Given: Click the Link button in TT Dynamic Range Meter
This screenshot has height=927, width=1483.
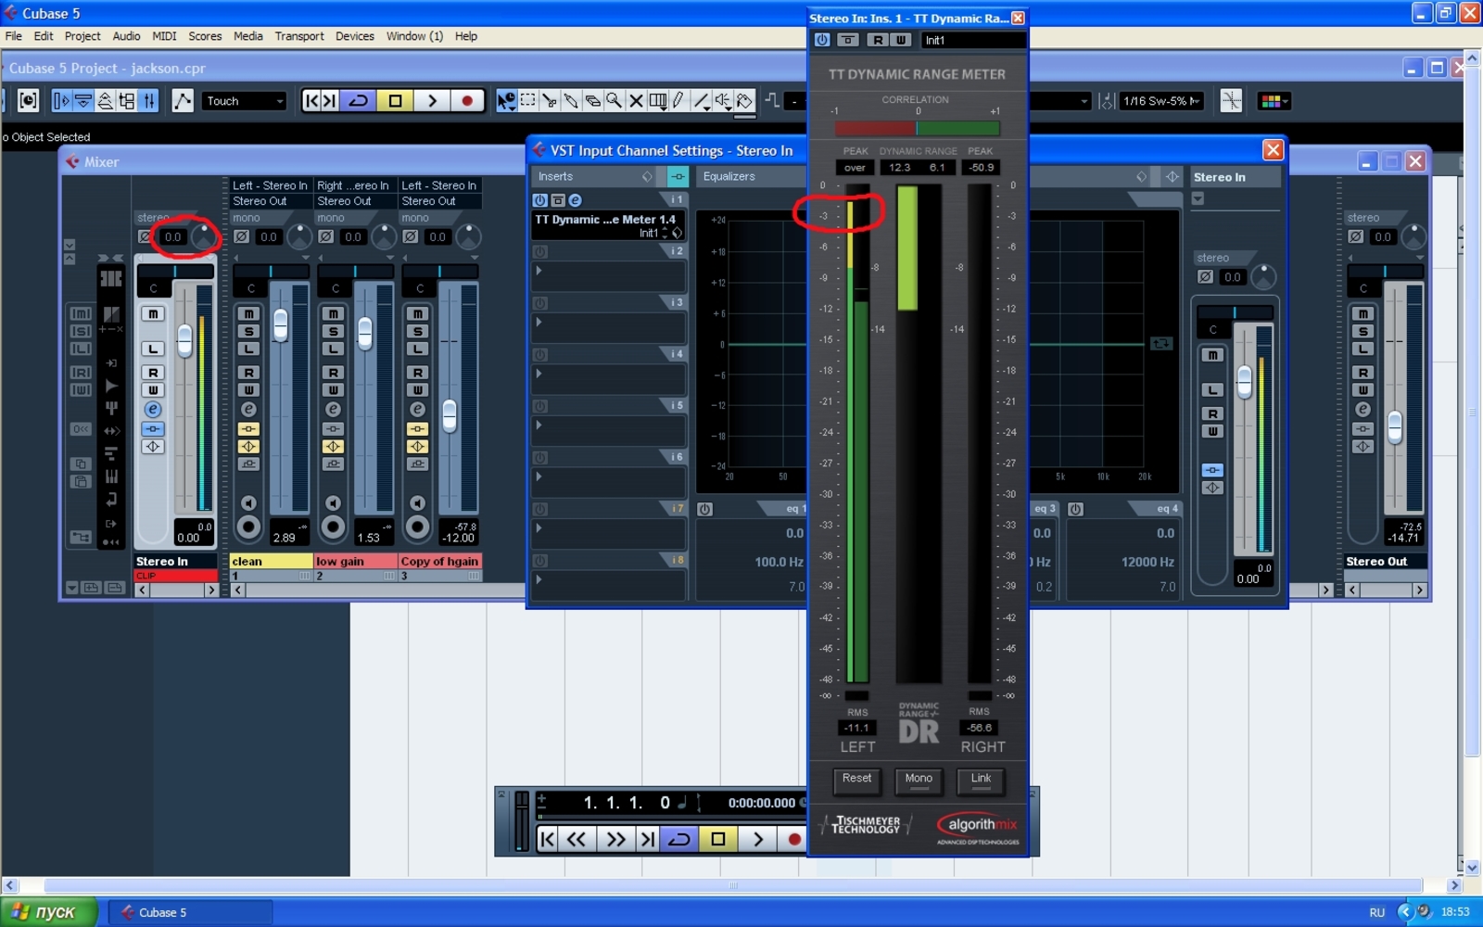Looking at the screenshot, I should coord(981,781).
